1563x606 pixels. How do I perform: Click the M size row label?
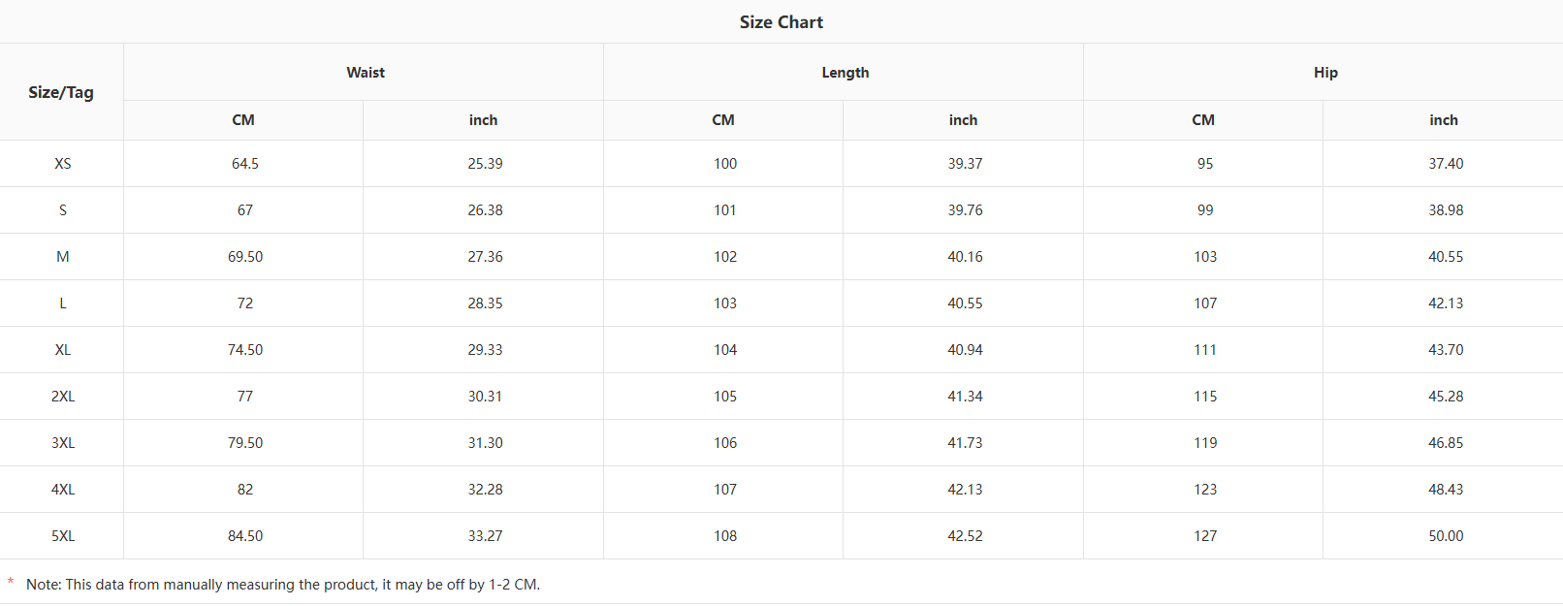coord(63,257)
